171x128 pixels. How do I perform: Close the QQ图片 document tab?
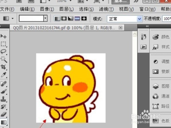(121, 28)
